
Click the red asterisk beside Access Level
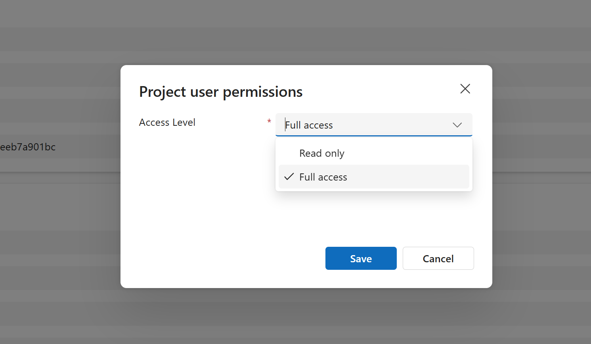269,122
